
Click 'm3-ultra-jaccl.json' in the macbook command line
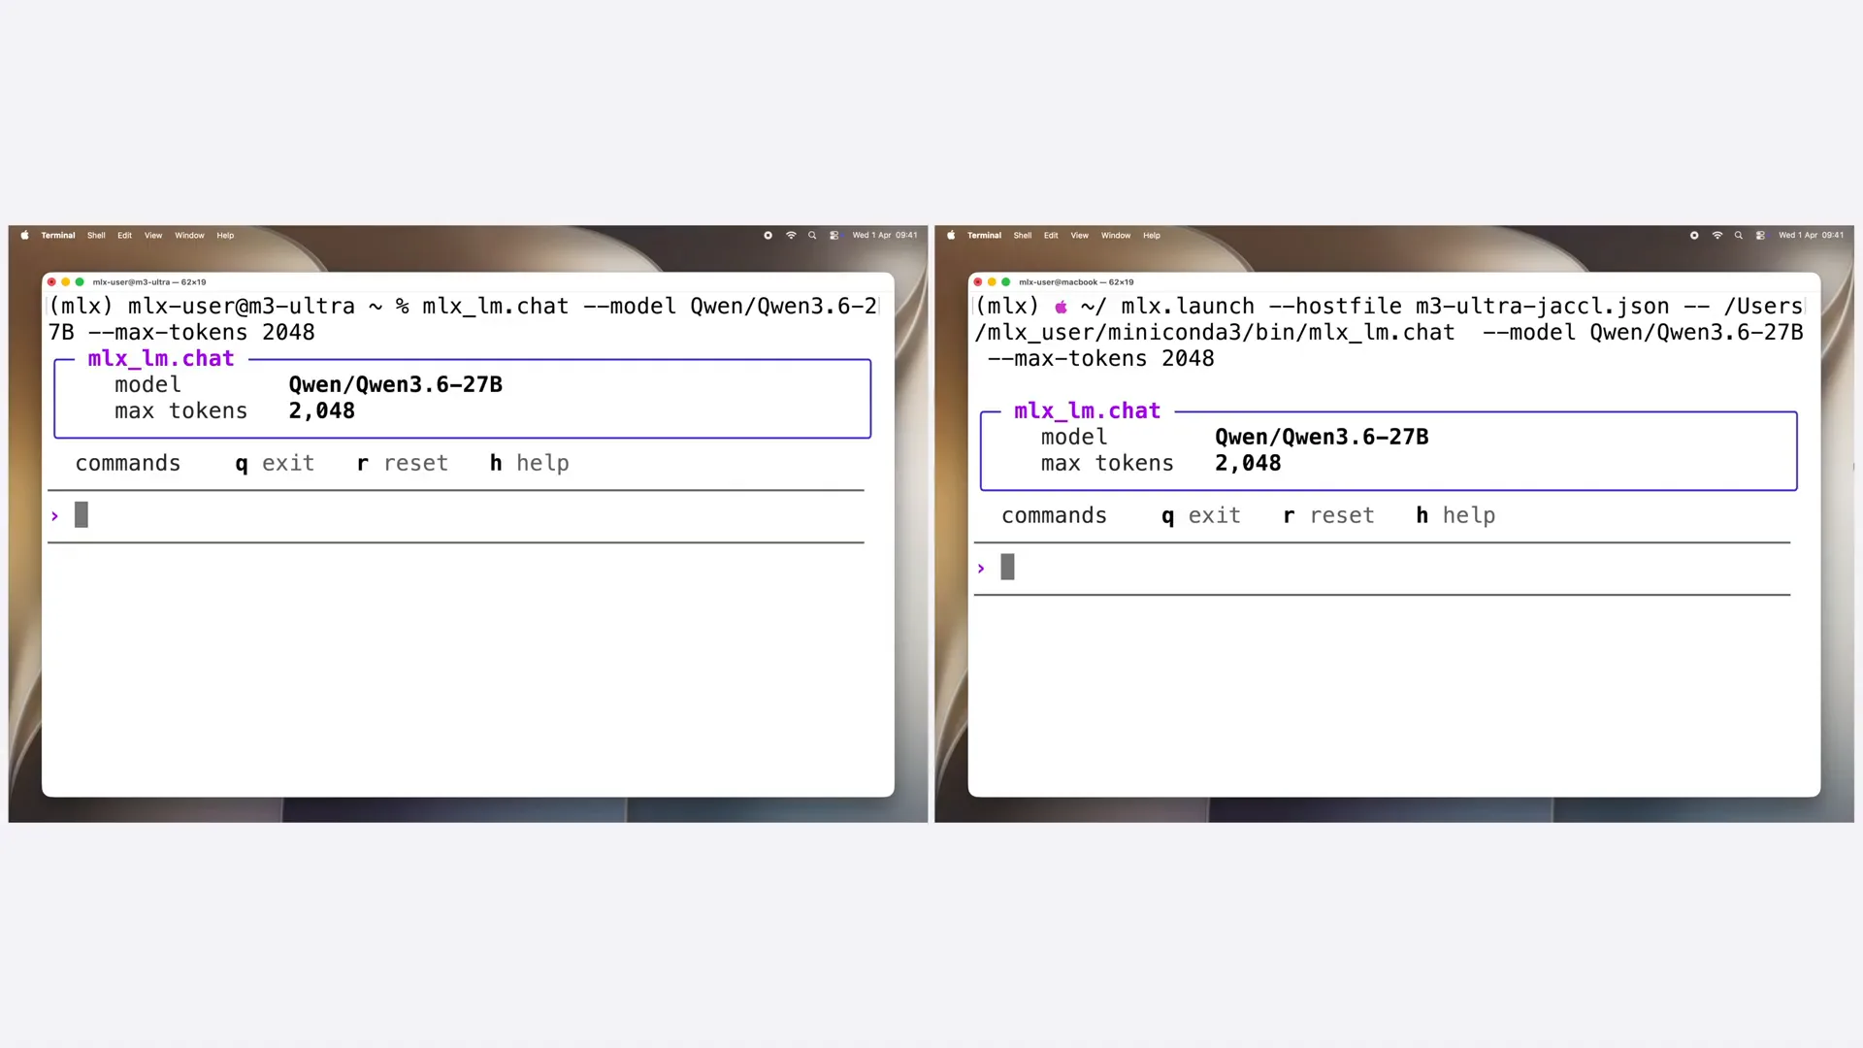(x=1543, y=307)
